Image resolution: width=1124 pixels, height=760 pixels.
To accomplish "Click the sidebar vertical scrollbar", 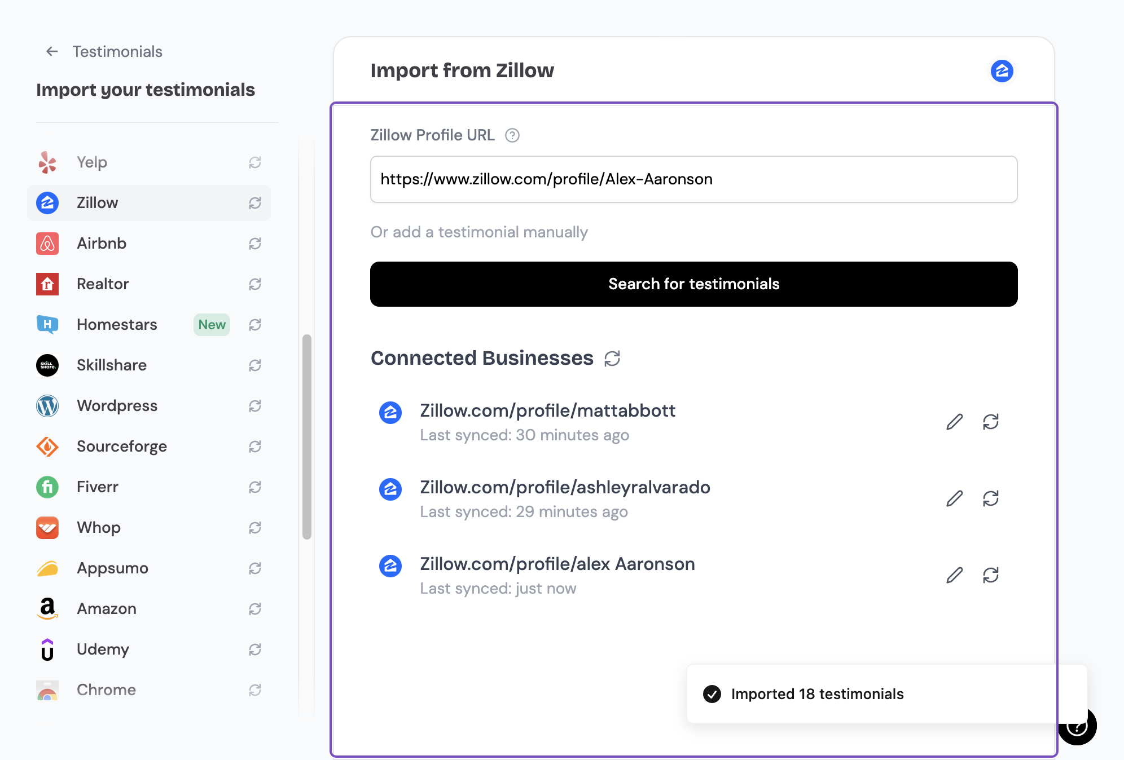I will pos(307,437).
